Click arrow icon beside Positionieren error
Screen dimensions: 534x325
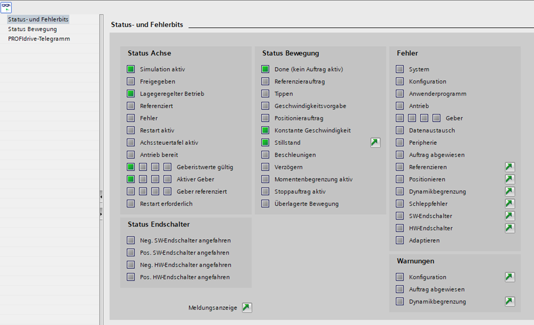click(x=510, y=180)
